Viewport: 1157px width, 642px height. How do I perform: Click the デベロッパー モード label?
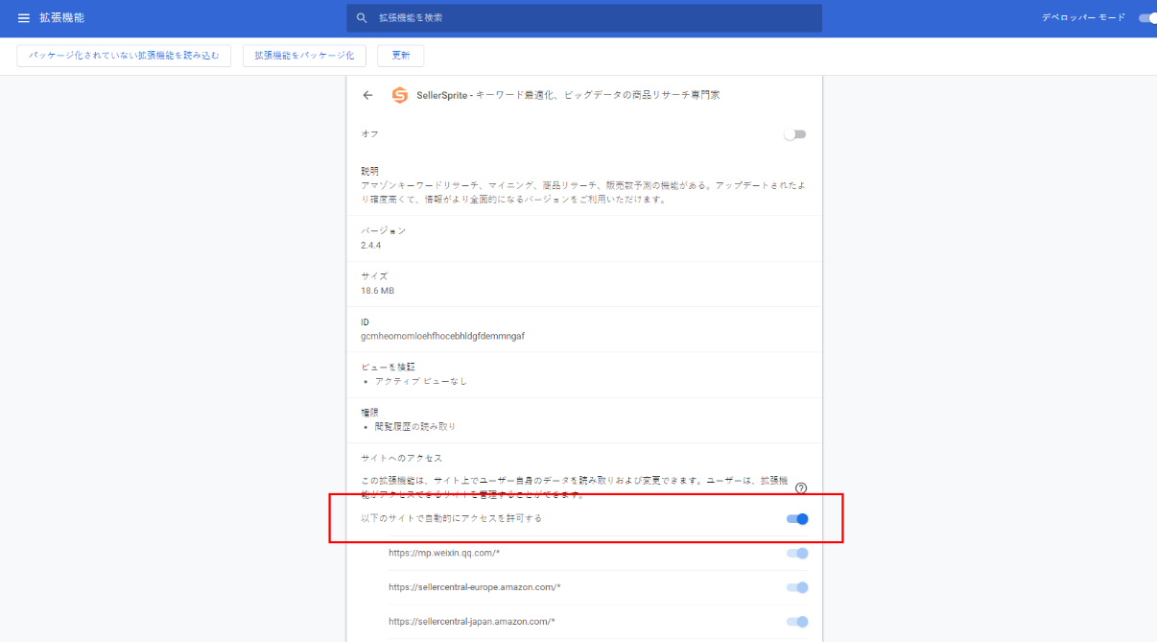point(1084,18)
